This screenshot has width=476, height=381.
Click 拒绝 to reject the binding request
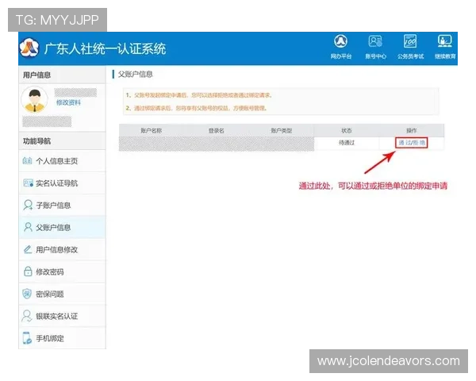[x=419, y=143]
